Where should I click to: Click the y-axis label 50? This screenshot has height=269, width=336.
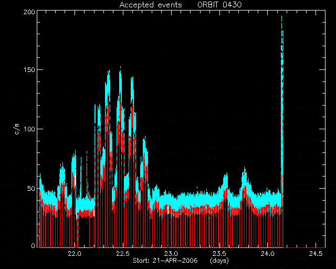(x=31, y=189)
